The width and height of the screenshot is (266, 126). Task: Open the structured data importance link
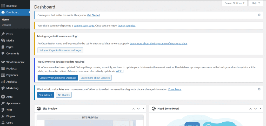click(159, 44)
